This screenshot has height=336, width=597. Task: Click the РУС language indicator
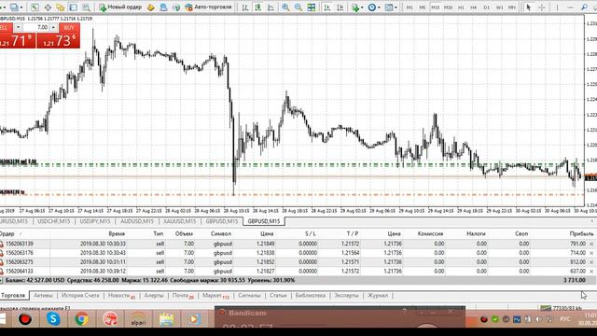[565, 319]
